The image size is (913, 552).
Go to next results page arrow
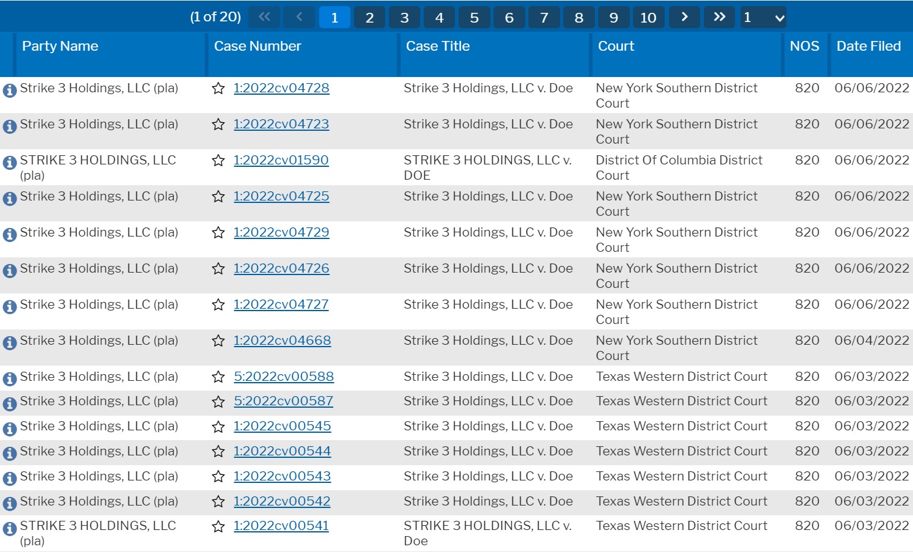click(685, 17)
